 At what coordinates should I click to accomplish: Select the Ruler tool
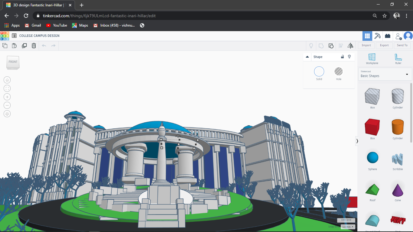tap(398, 59)
